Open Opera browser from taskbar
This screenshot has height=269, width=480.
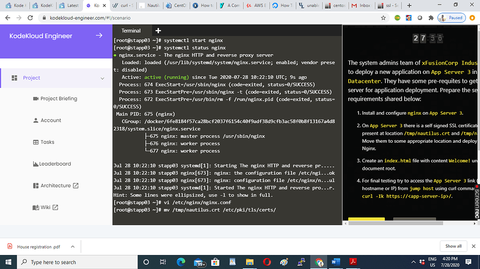(267, 262)
